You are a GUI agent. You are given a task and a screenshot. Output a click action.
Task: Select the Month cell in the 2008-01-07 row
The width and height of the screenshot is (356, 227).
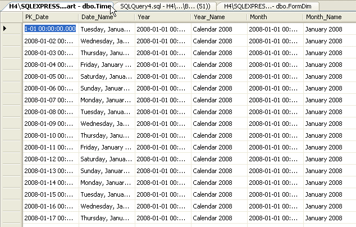pyautogui.click(x=275, y=99)
